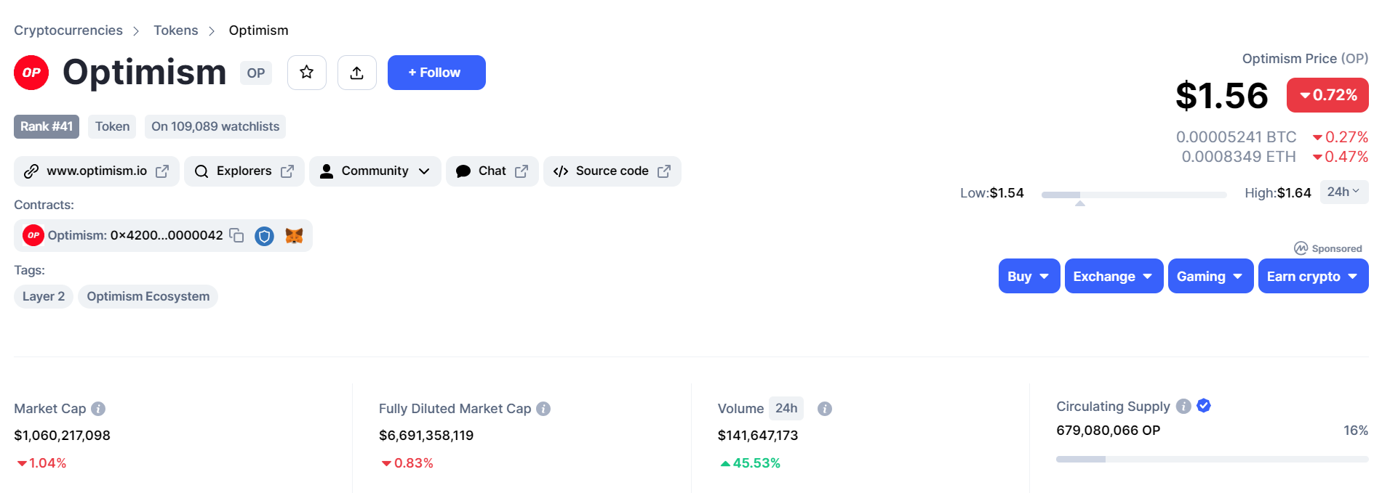Follow Optimism with the Follow button
Screen dimensions: 1382x493
(436, 73)
